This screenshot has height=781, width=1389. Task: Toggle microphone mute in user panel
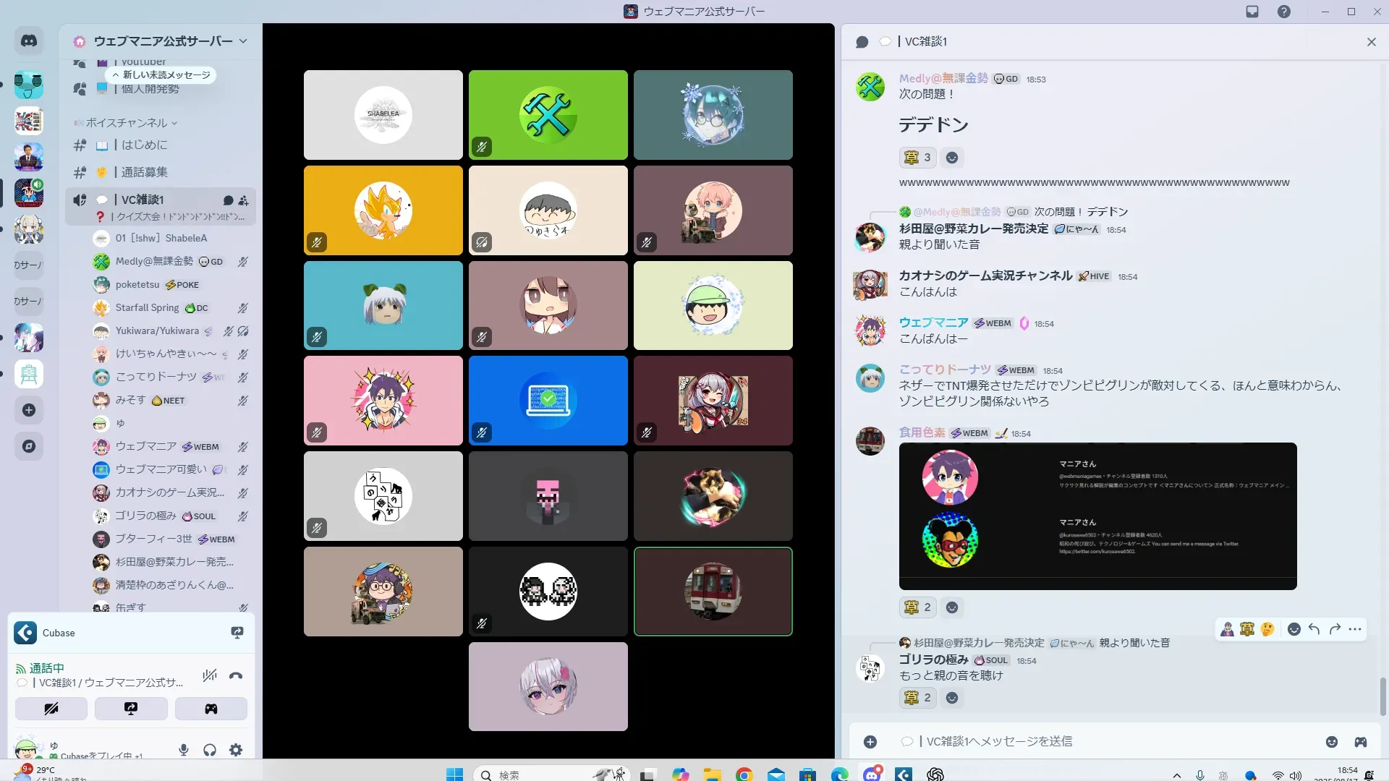[184, 750]
